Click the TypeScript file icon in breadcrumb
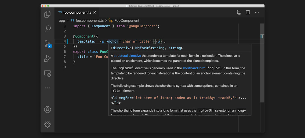The height and width of the screenshot is (138, 305). point(72,21)
